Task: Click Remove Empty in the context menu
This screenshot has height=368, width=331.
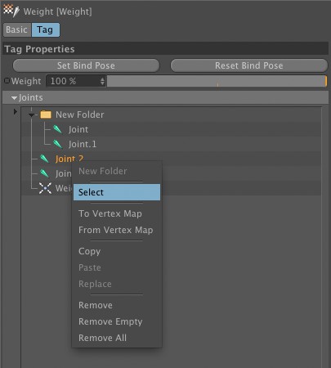Action: 110,321
